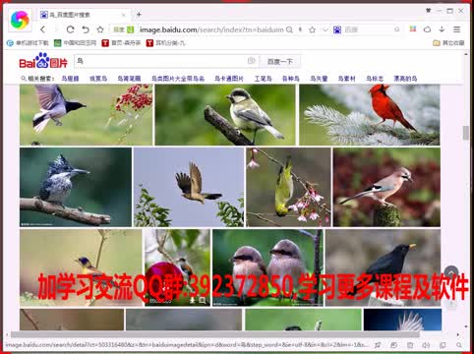Expand the address bar dropdown chevron
474x354 pixels.
click(x=325, y=29)
